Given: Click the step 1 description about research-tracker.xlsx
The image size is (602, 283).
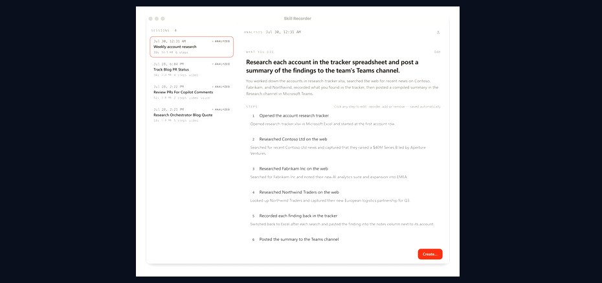Looking at the screenshot, I should [x=322, y=124].
